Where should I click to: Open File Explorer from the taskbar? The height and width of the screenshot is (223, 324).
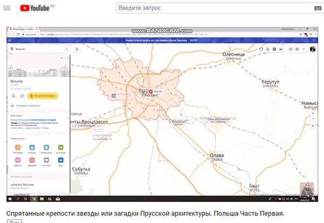click(x=42, y=199)
